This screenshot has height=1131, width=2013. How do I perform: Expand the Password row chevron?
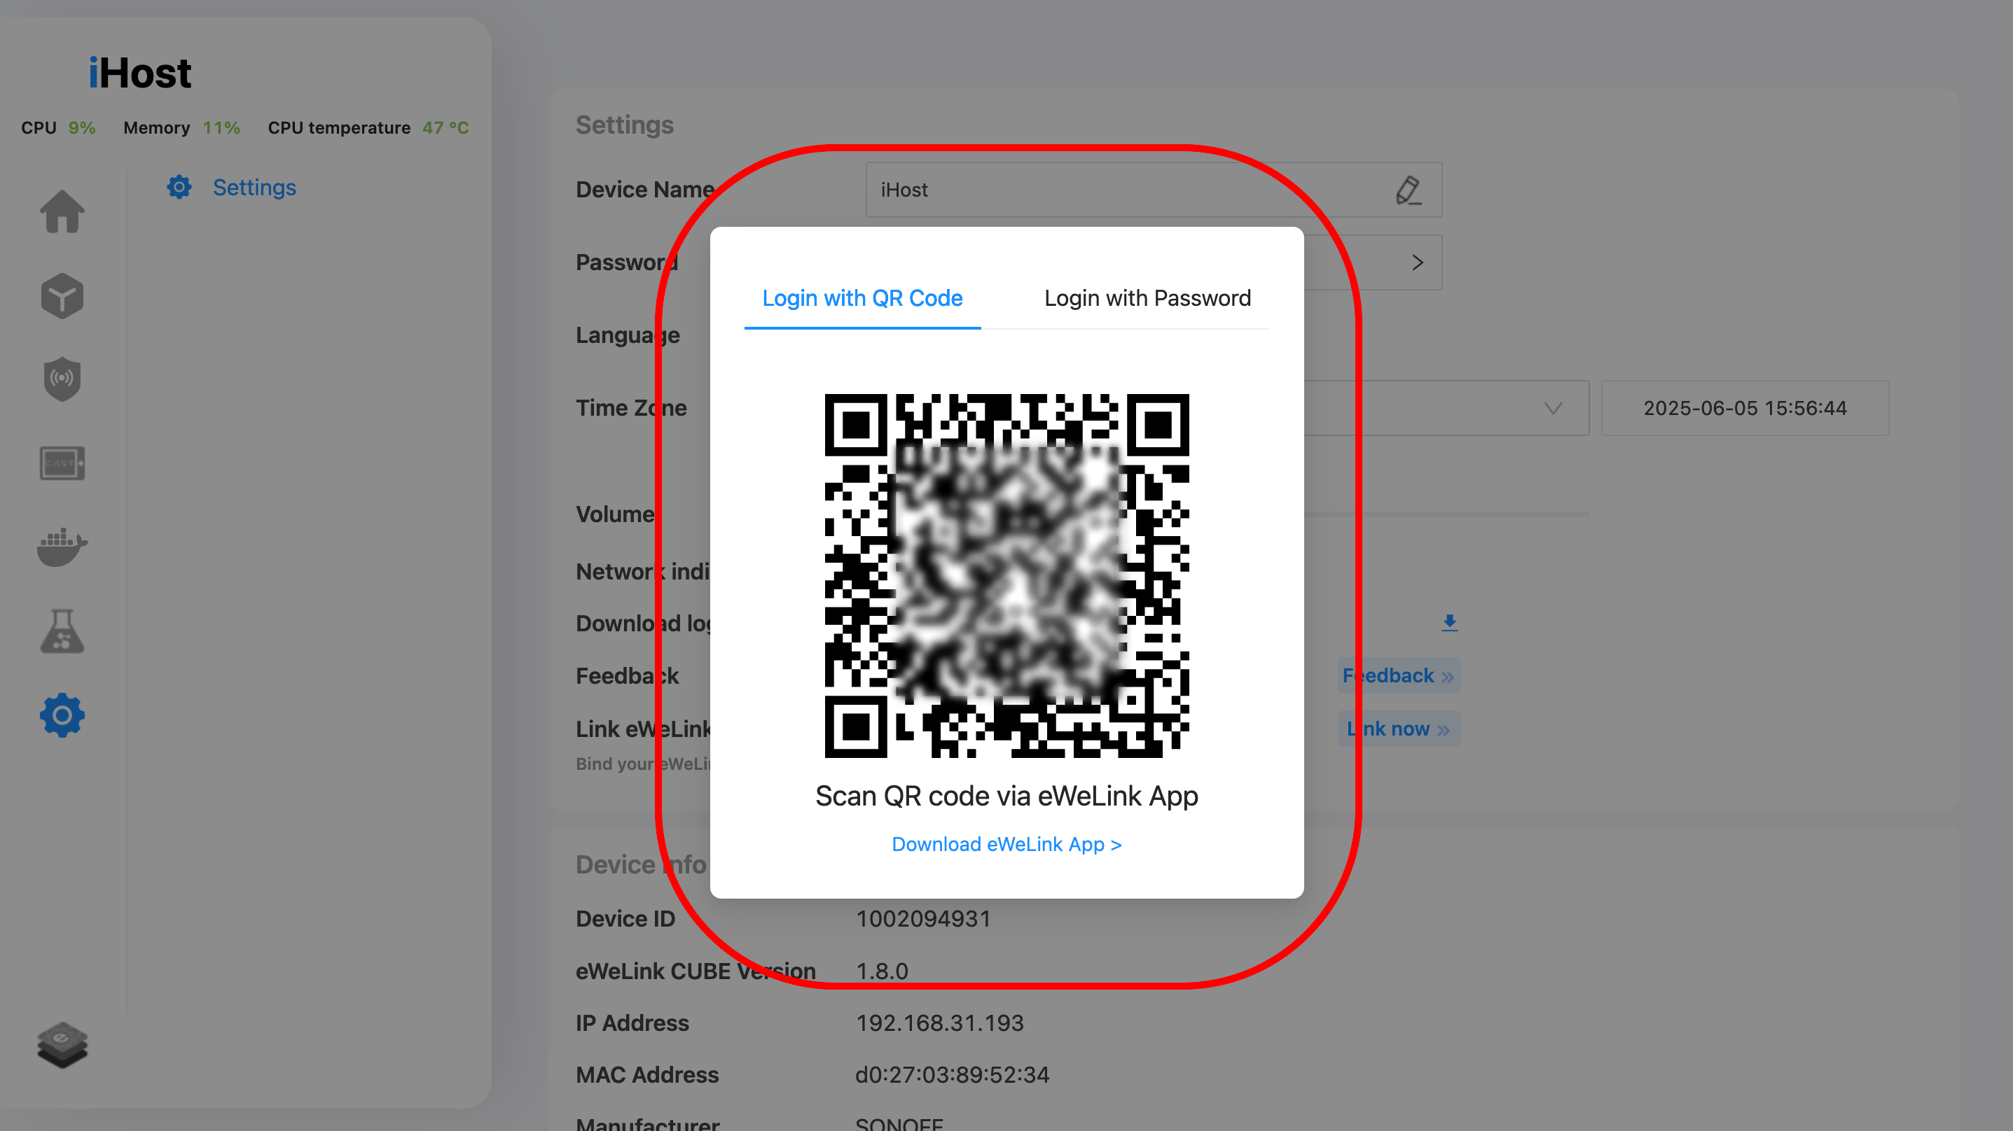[1418, 262]
